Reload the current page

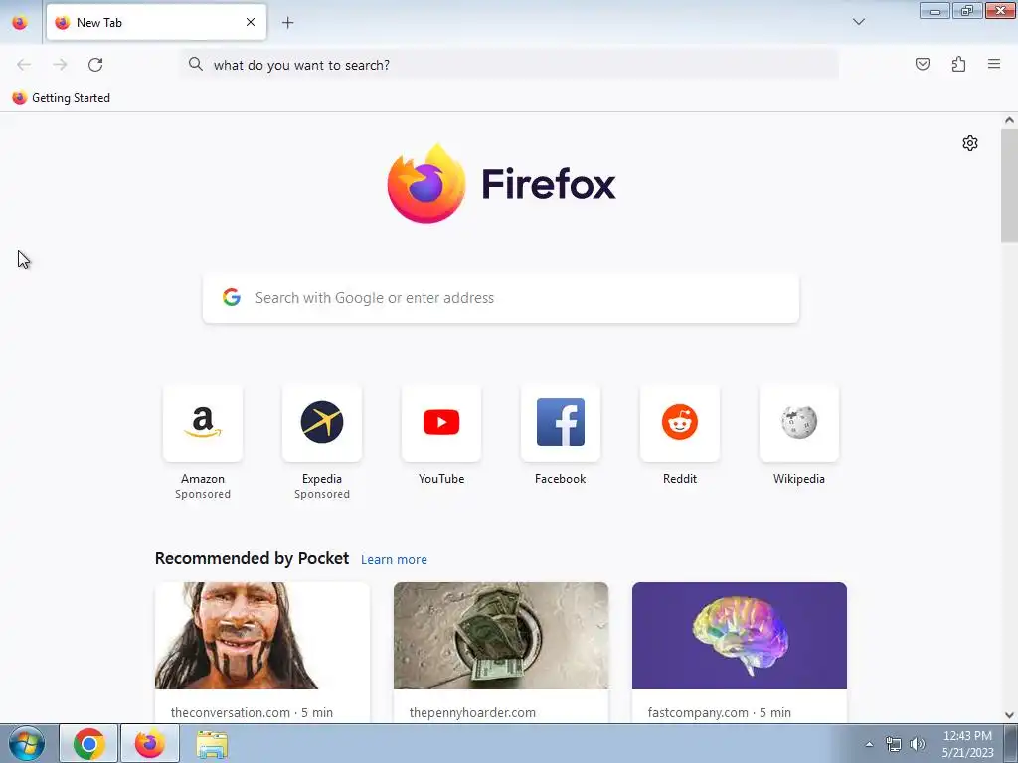click(95, 65)
